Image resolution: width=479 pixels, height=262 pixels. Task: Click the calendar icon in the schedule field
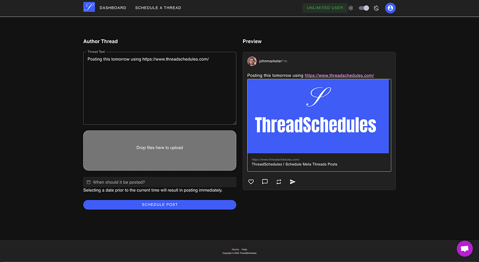click(x=89, y=182)
